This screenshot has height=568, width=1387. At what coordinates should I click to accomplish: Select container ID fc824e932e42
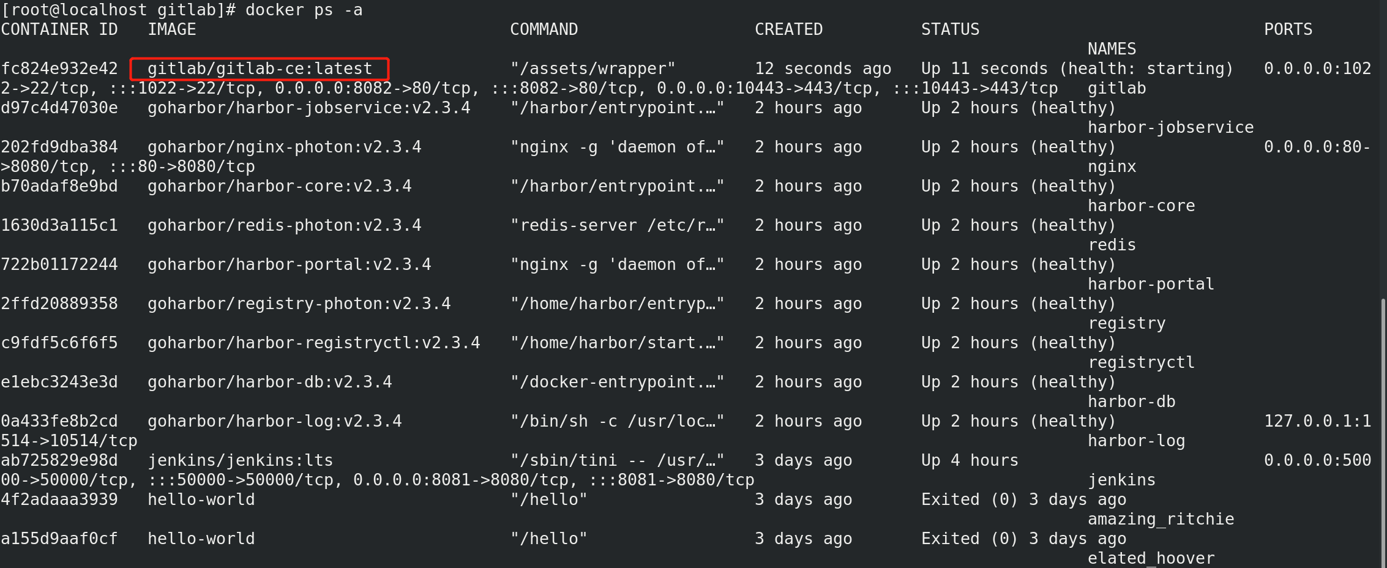(x=59, y=69)
